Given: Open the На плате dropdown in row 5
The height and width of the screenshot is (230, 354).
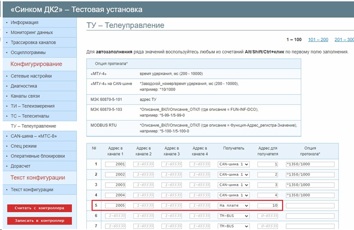Looking at the screenshot, I should click(233, 206).
